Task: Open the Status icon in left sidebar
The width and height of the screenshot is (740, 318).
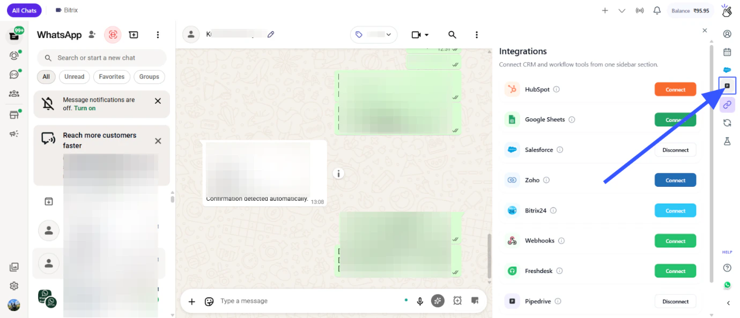Action: coord(14,55)
